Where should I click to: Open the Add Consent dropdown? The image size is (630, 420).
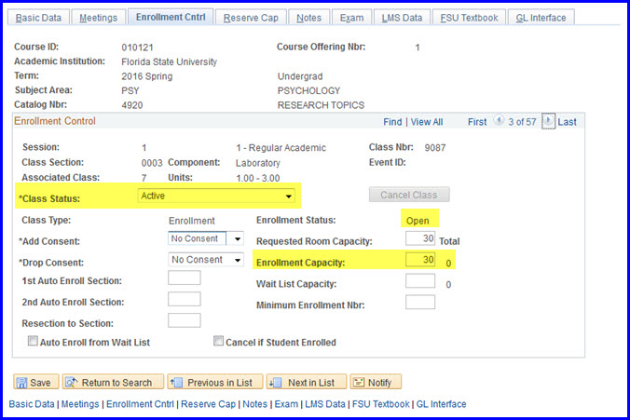206,238
